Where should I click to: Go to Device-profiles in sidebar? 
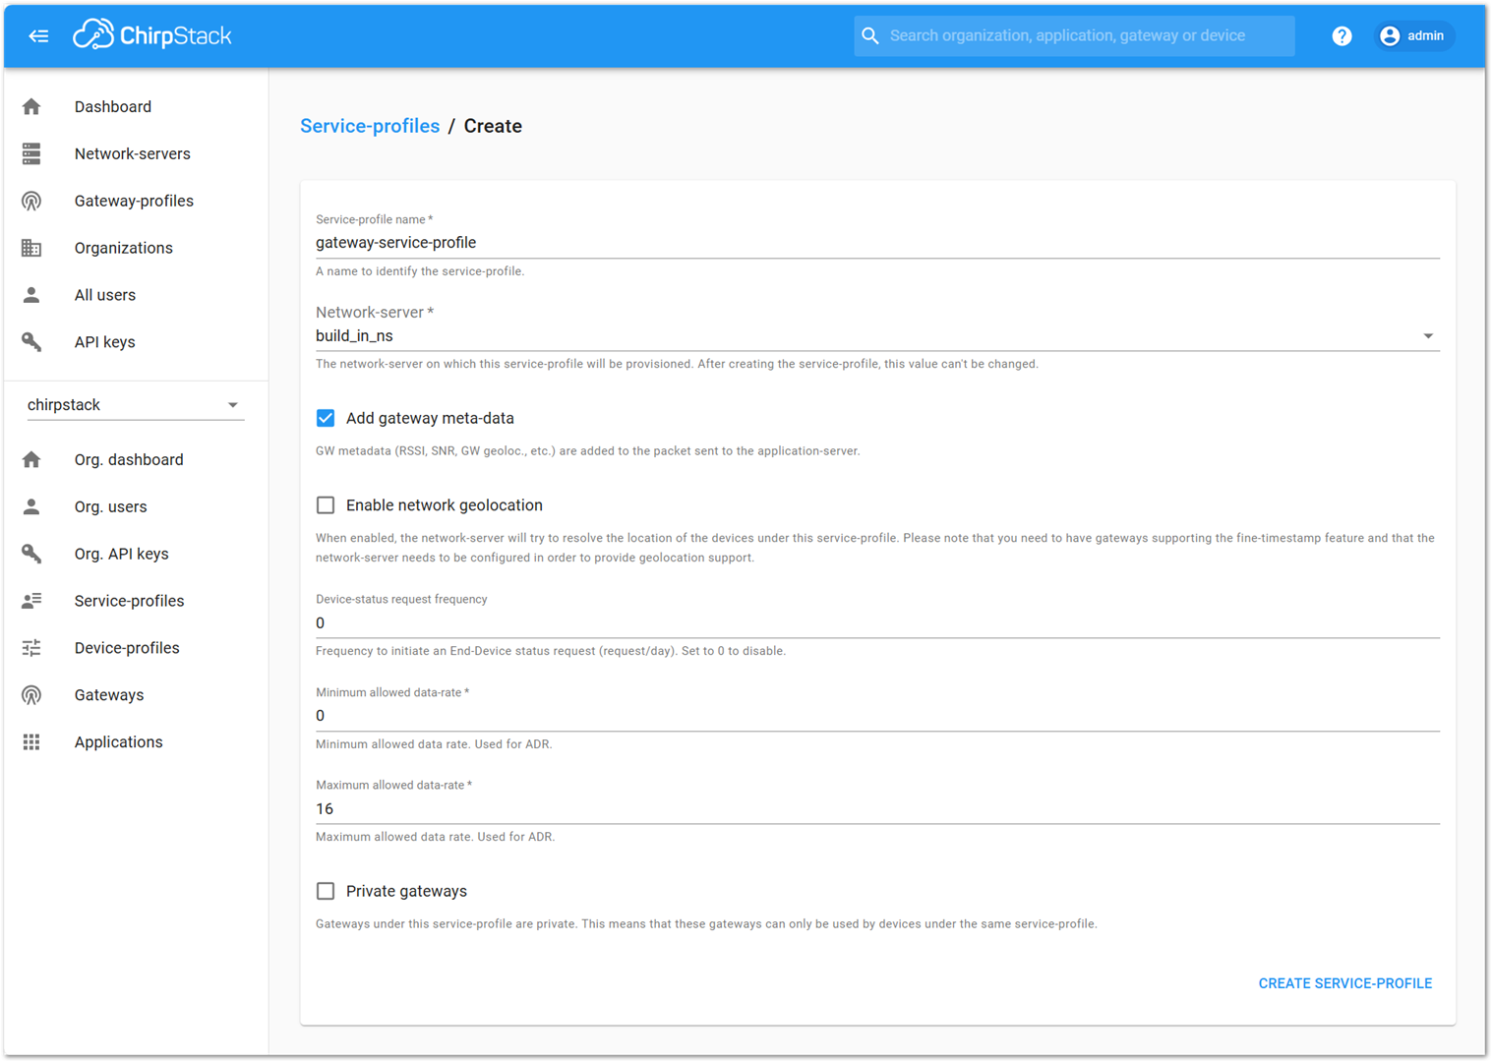127,648
